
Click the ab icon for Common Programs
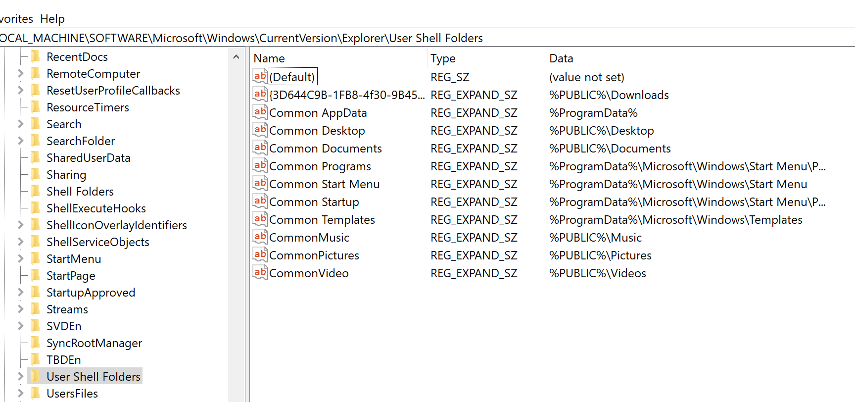pos(260,165)
